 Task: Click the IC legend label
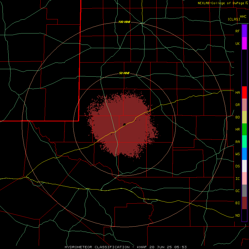tap(237, 179)
